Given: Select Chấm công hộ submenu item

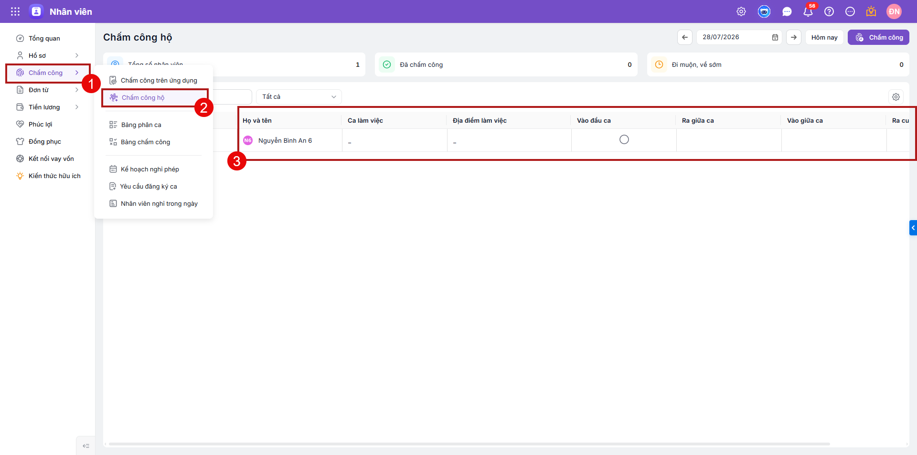Looking at the screenshot, I should (154, 97).
